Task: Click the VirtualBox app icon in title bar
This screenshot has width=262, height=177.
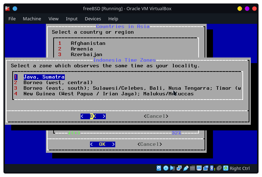Action: 7,8
